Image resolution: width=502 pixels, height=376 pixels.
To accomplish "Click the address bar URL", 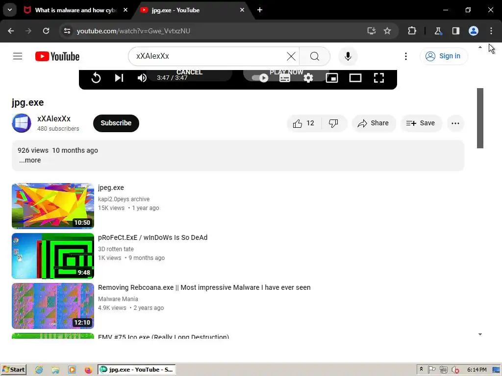I will (133, 31).
